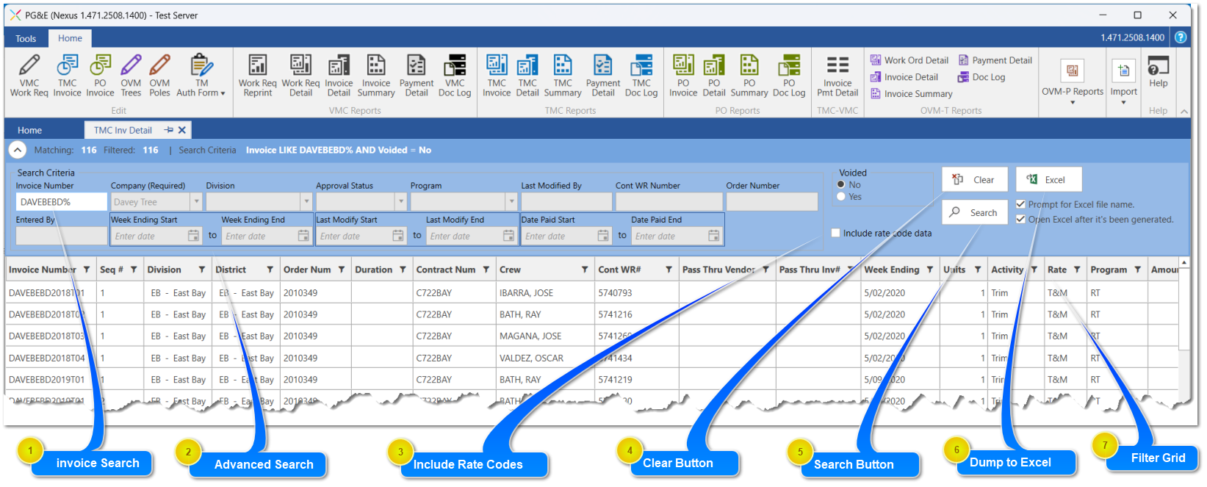Screen dimensions: 1207x487
Task: Open the PO Summary report icon
Action: click(749, 75)
